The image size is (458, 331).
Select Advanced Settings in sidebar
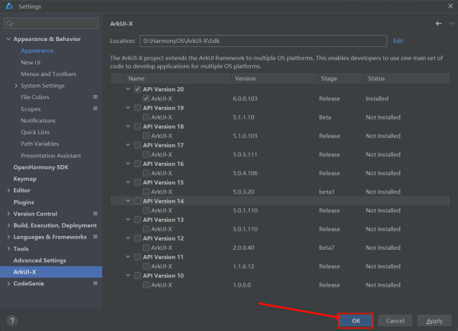pyautogui.click(x=40, y=260)
